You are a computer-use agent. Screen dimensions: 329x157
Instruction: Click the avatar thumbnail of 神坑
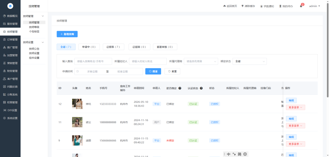coord(77,104)
